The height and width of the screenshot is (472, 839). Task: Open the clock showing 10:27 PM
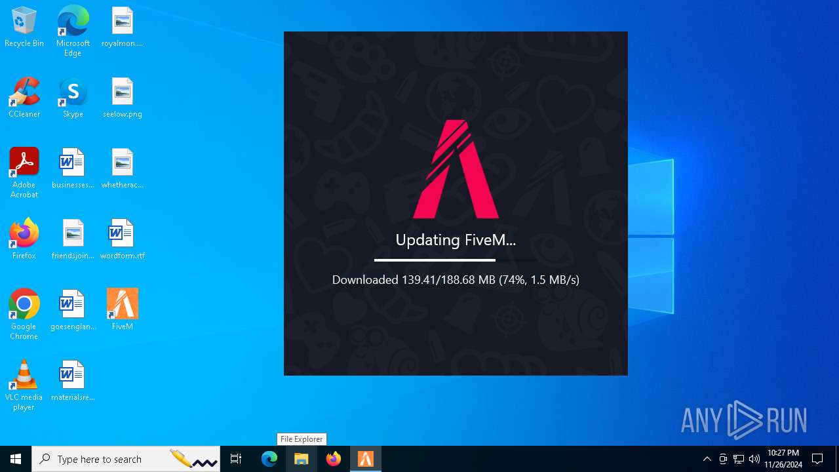pyautogui.click(x=783, y=459)
